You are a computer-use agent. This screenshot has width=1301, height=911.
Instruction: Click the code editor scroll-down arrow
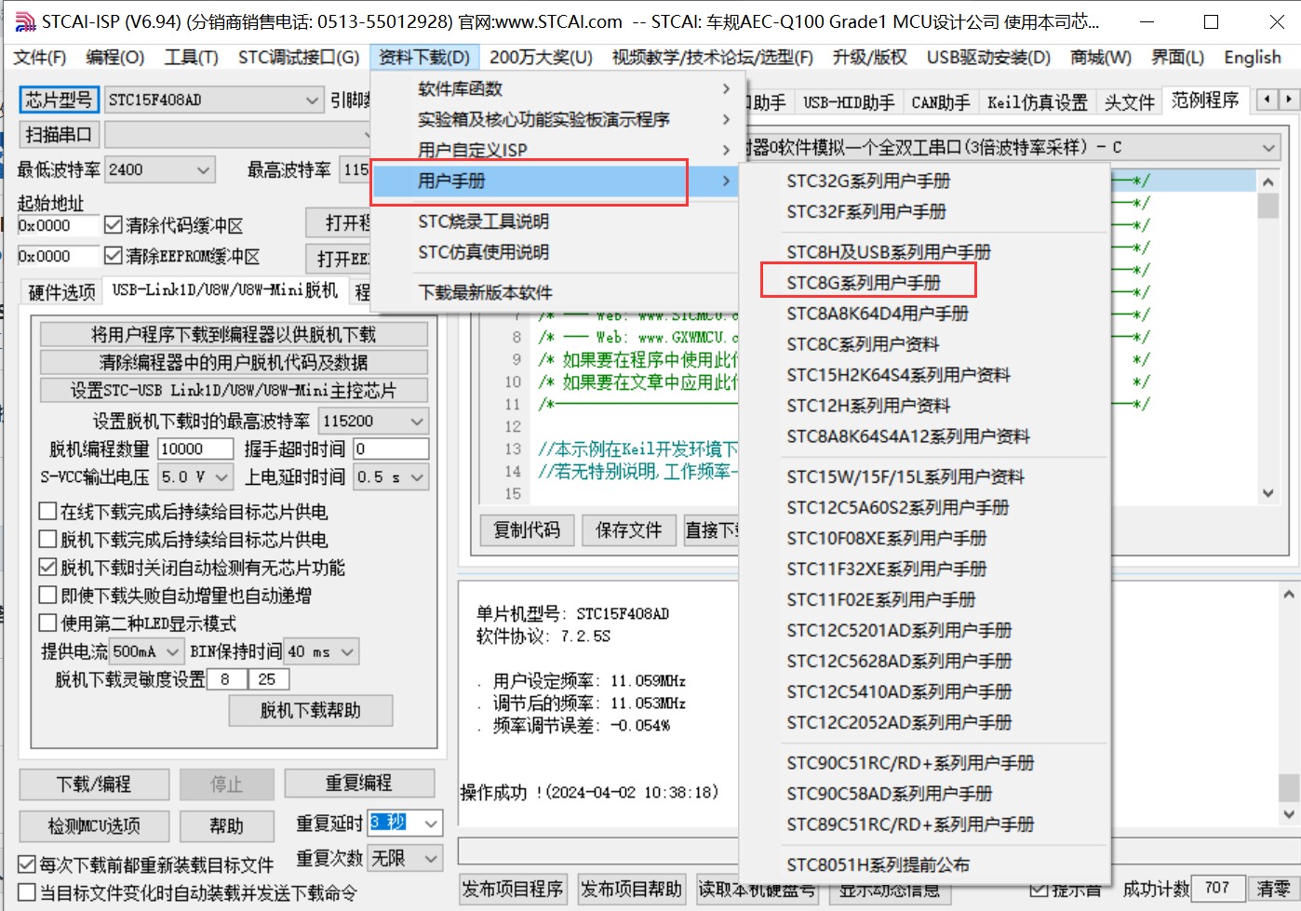click(x=1268, y=493)
